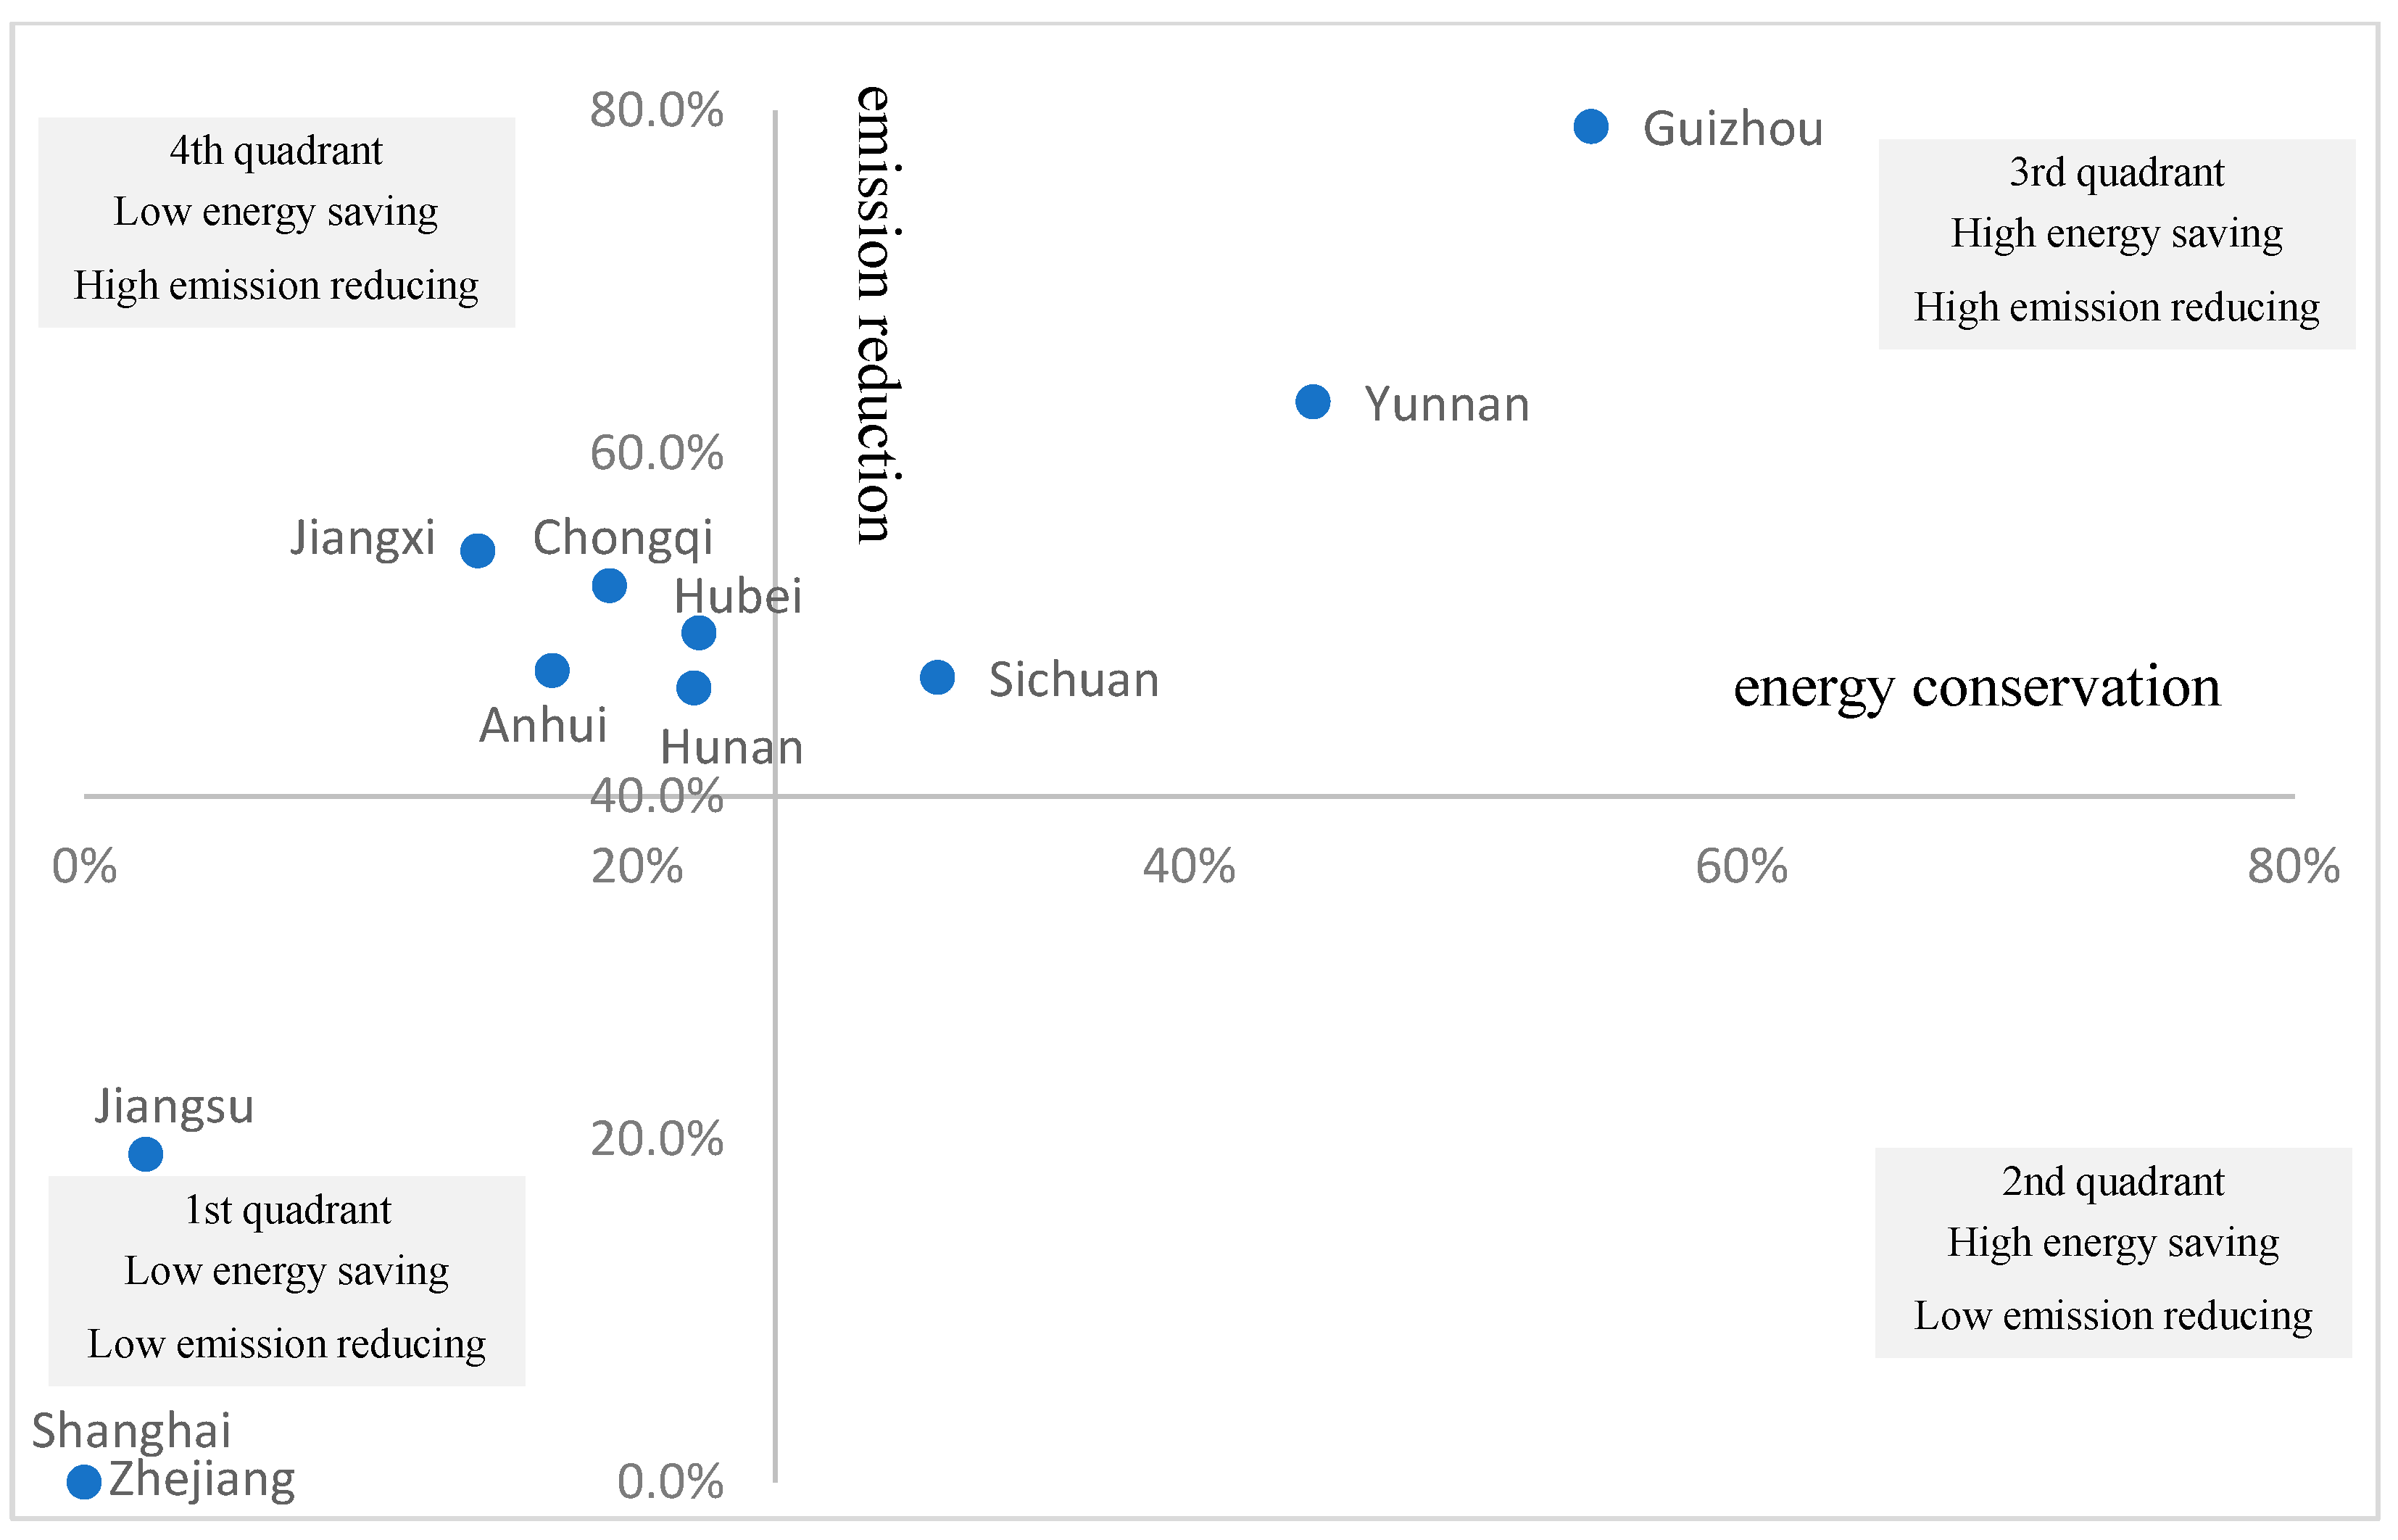Click the Guizhou data point

pos(1590,127)
